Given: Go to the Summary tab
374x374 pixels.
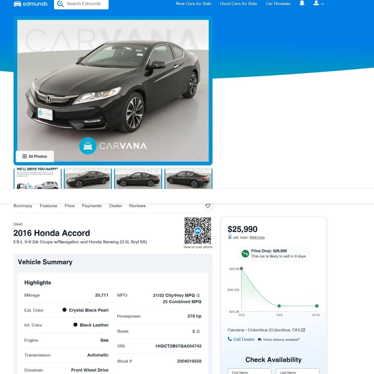Looking at the screenshot, I should [x=23, y=206].
